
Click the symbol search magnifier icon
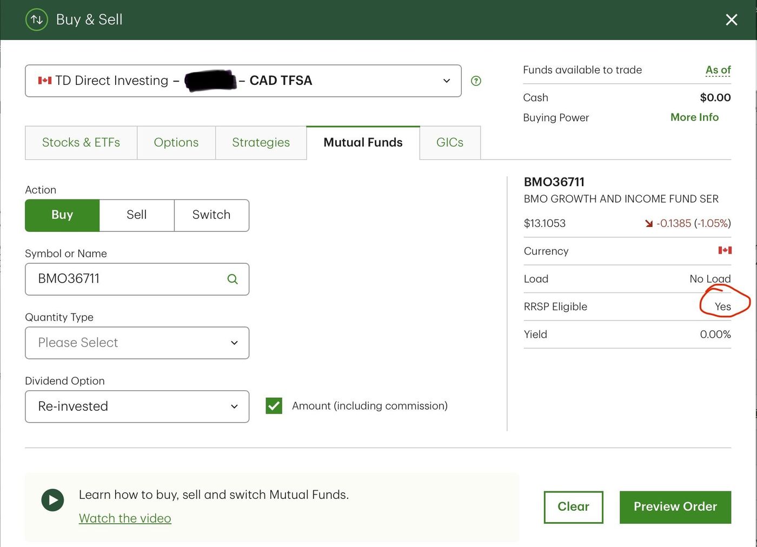[x=233, y=279]
